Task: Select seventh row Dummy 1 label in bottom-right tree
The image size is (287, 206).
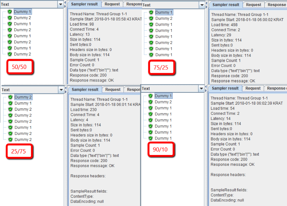Action: (163, 132)
